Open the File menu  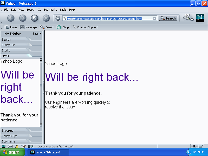pos(6,10)
